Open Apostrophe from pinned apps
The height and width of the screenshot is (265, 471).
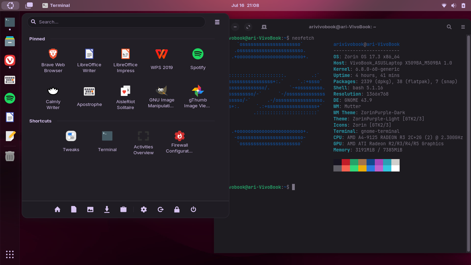89,97
